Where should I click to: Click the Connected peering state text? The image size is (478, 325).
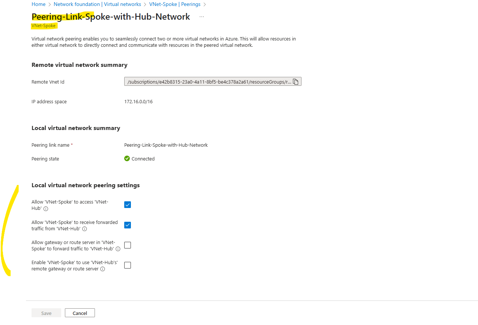point(143,159)
